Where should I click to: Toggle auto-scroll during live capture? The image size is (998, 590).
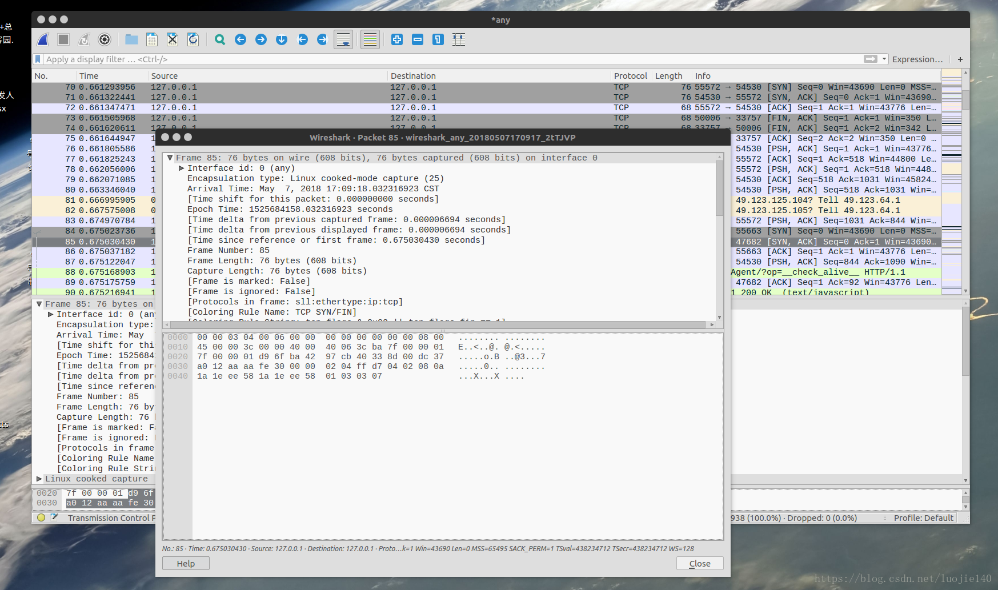tap(343, 39)
